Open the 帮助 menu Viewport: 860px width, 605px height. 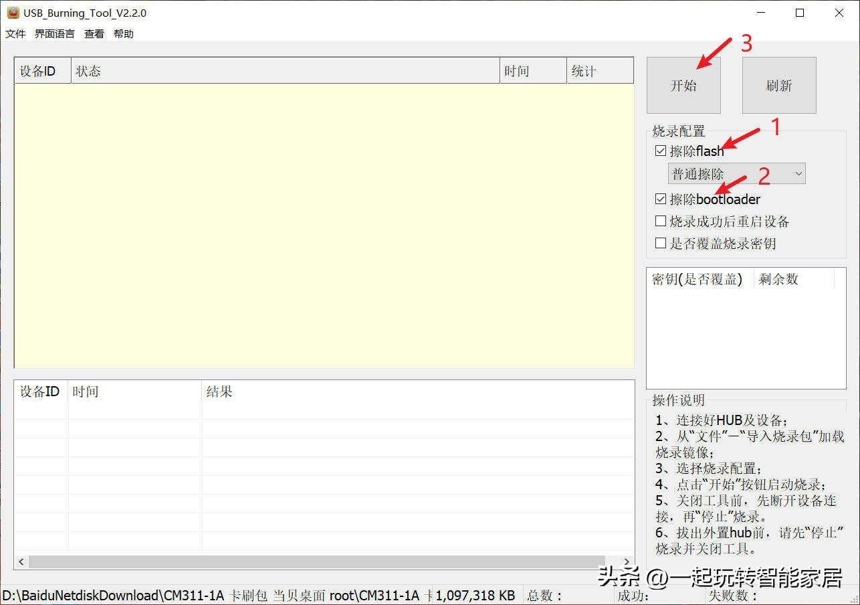pyautogui.click(x=124, y=33)
